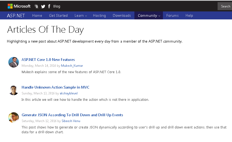Open article Handle Unknown Action Sample in MVC
The image size is (232, 142).
point(55,87)
